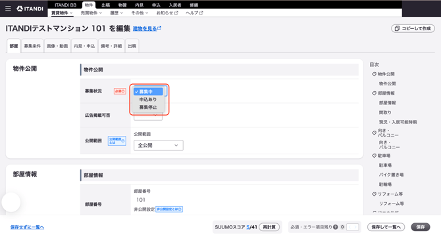The image size is (441, 239).
Task: Click the コピーして作成 button
Action: point(413,28)
